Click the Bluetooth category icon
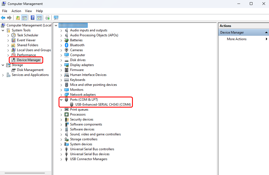269x175 pixels. 66,45
